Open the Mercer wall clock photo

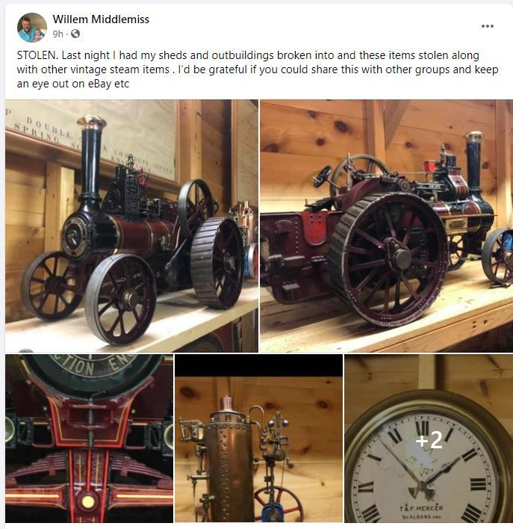(x=429, y=439)
